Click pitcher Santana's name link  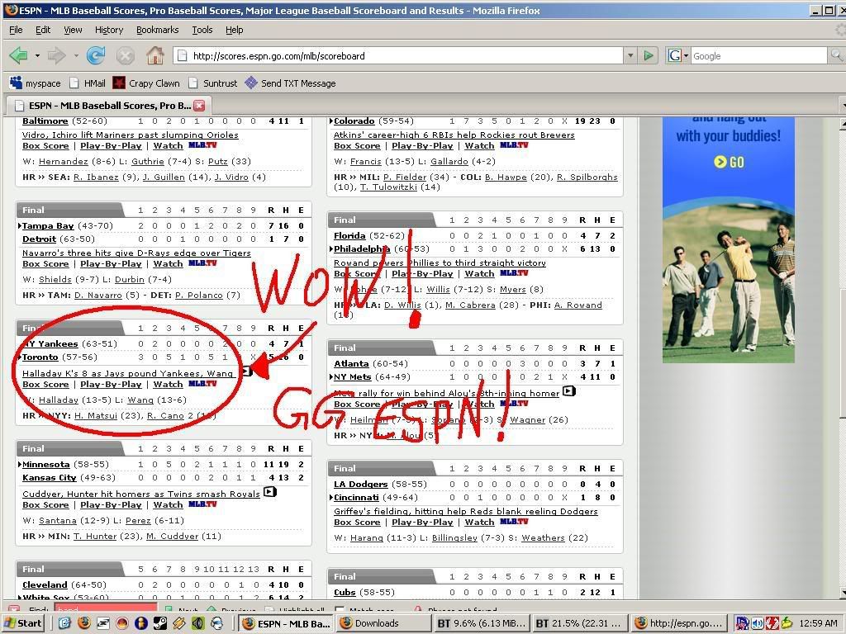58,520
